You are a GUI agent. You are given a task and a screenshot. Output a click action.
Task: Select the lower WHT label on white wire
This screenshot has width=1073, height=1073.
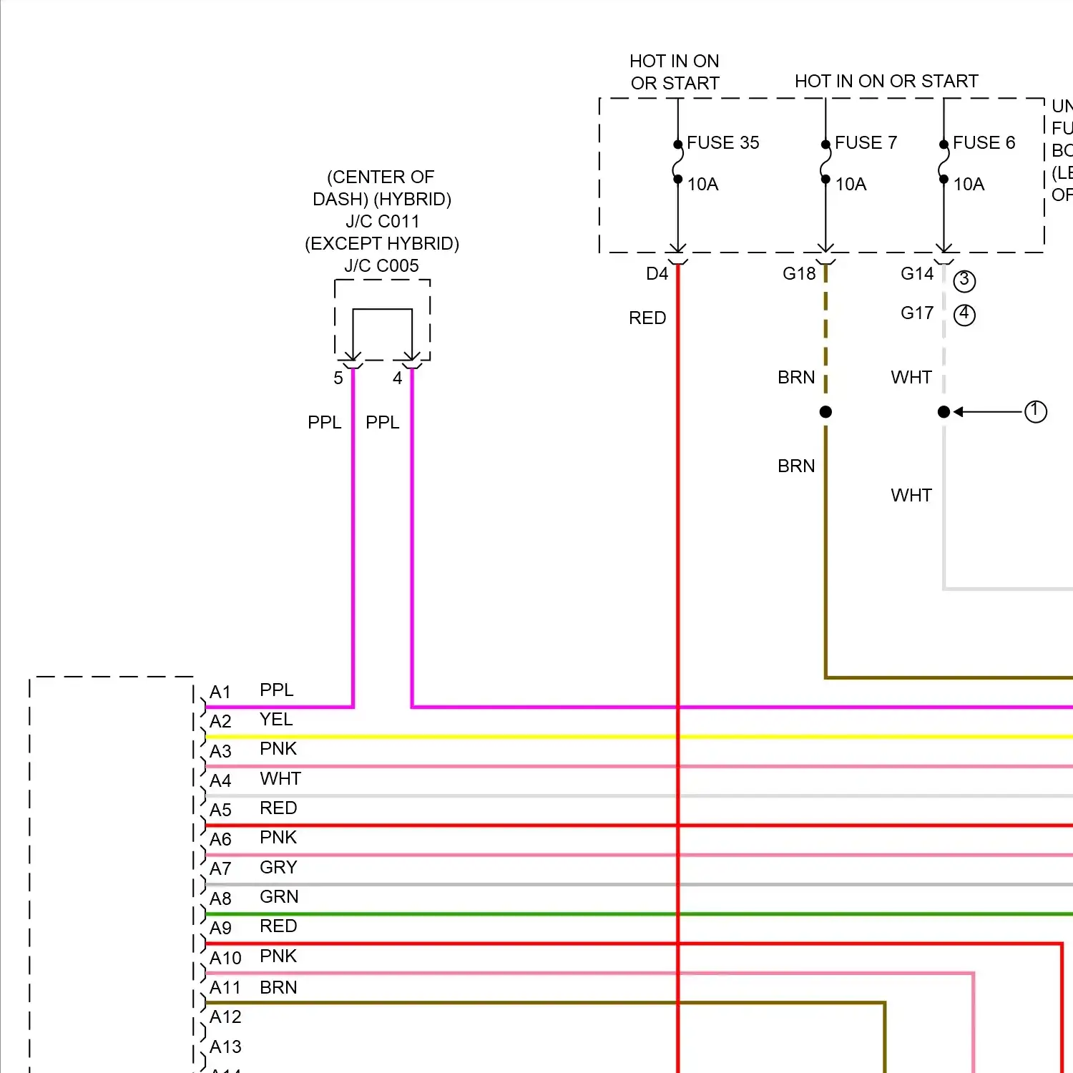click(911, 496)
